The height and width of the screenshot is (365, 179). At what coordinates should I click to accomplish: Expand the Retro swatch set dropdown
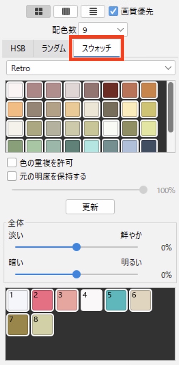[x=91, y=68]
